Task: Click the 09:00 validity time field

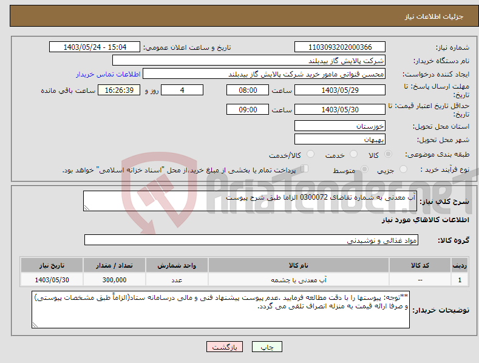Action: point(248,109)
